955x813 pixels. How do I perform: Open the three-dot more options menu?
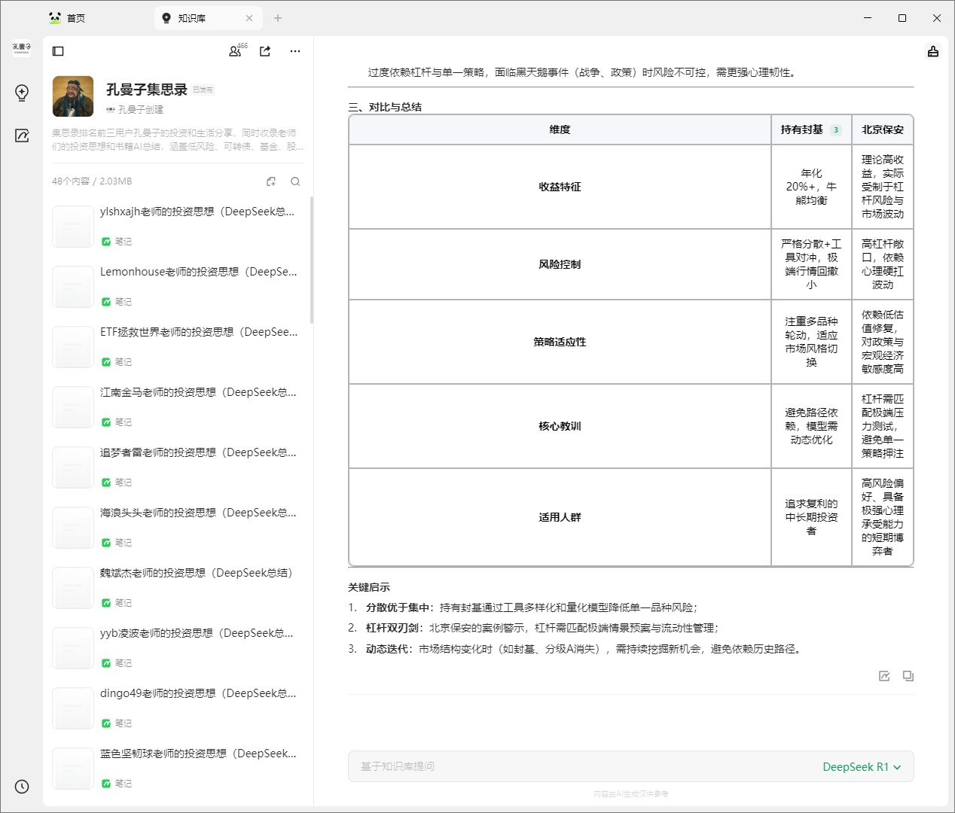click(x=295, y=51)
